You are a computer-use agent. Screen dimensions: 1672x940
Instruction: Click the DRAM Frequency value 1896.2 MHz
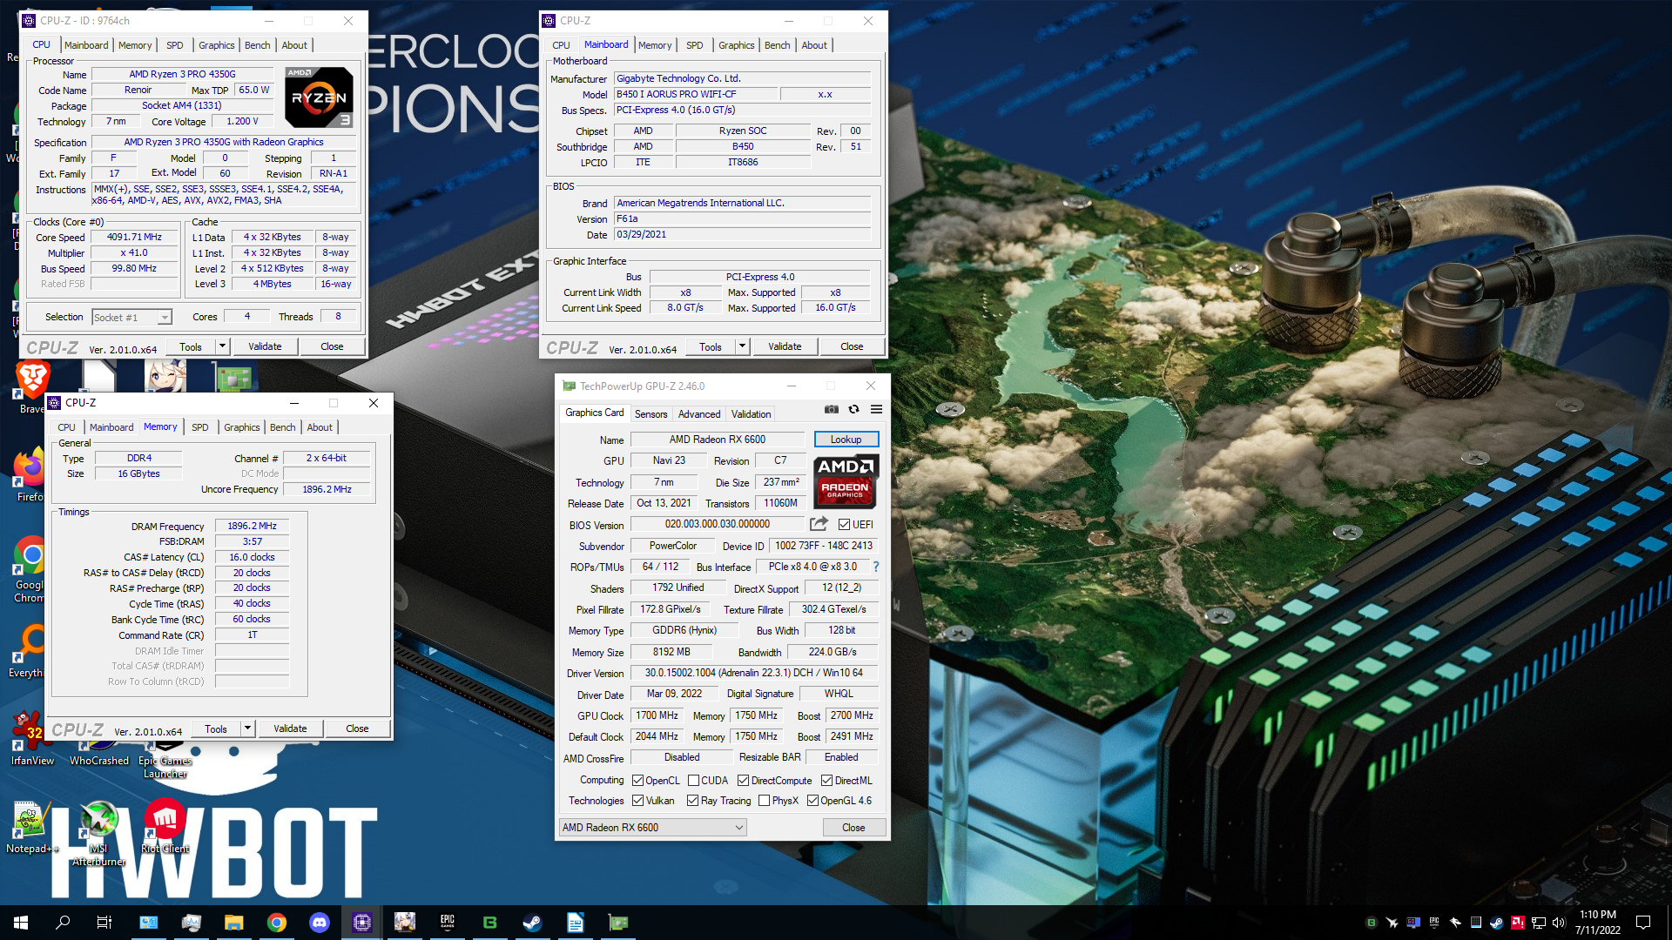[x=252, y=526]
